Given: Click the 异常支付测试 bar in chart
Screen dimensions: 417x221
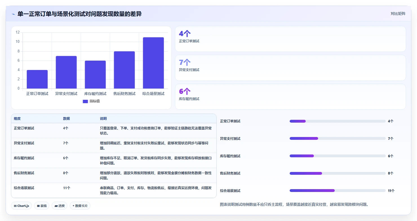Looking at the screenshot, I should [x=66, y=72].
